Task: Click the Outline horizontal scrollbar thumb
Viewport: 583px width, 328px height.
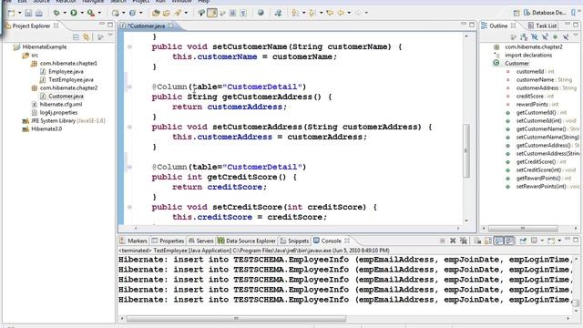Action: [x=523, y=228]
